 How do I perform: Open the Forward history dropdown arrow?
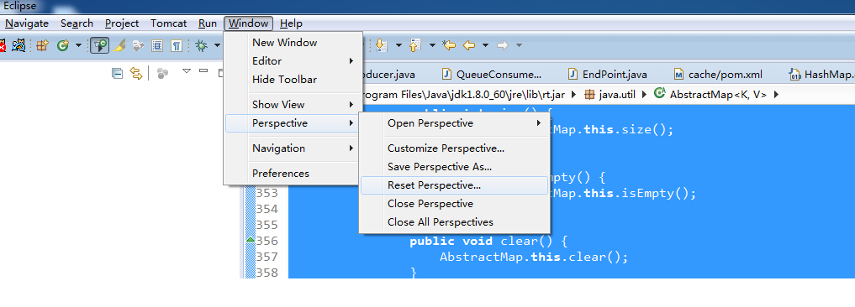tap(519, 46)
